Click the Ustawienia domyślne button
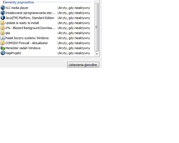The width and height of the screenshot is (179, 143). 83,65
